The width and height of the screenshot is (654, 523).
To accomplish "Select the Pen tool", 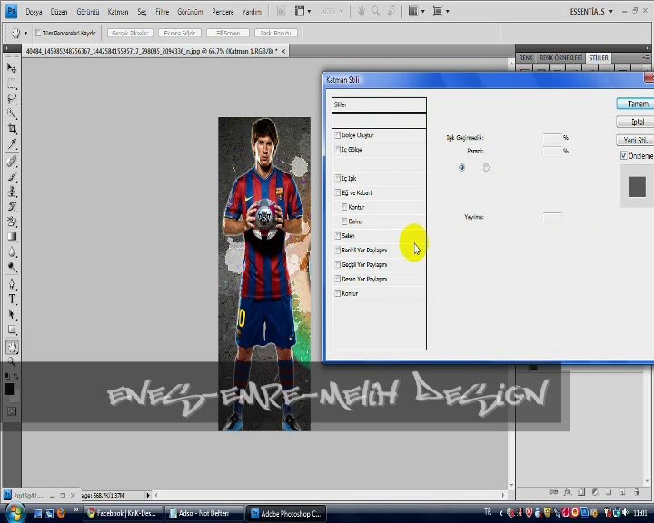I will click(x=12, y=284).
